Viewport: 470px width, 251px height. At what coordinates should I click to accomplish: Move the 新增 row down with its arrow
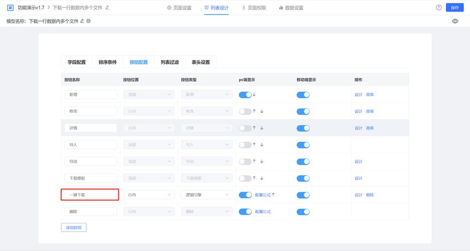click(254, 94)
